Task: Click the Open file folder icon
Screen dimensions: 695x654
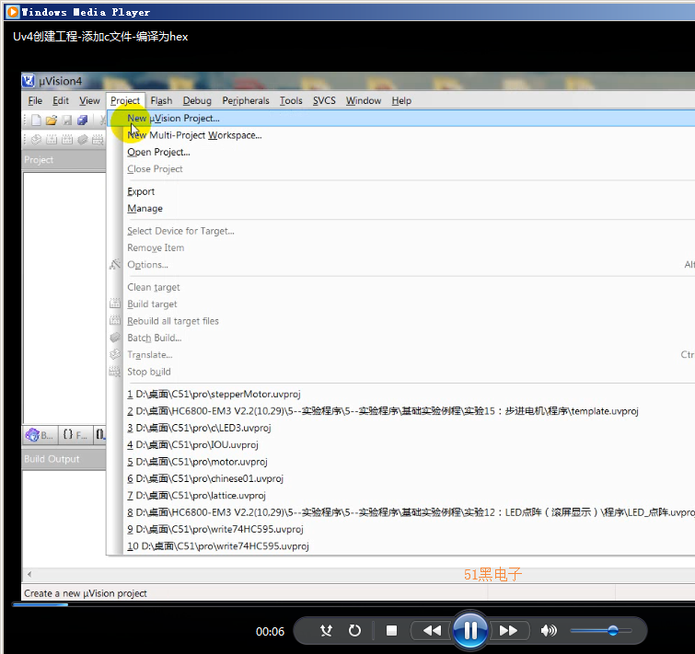Action: (52, 120)
